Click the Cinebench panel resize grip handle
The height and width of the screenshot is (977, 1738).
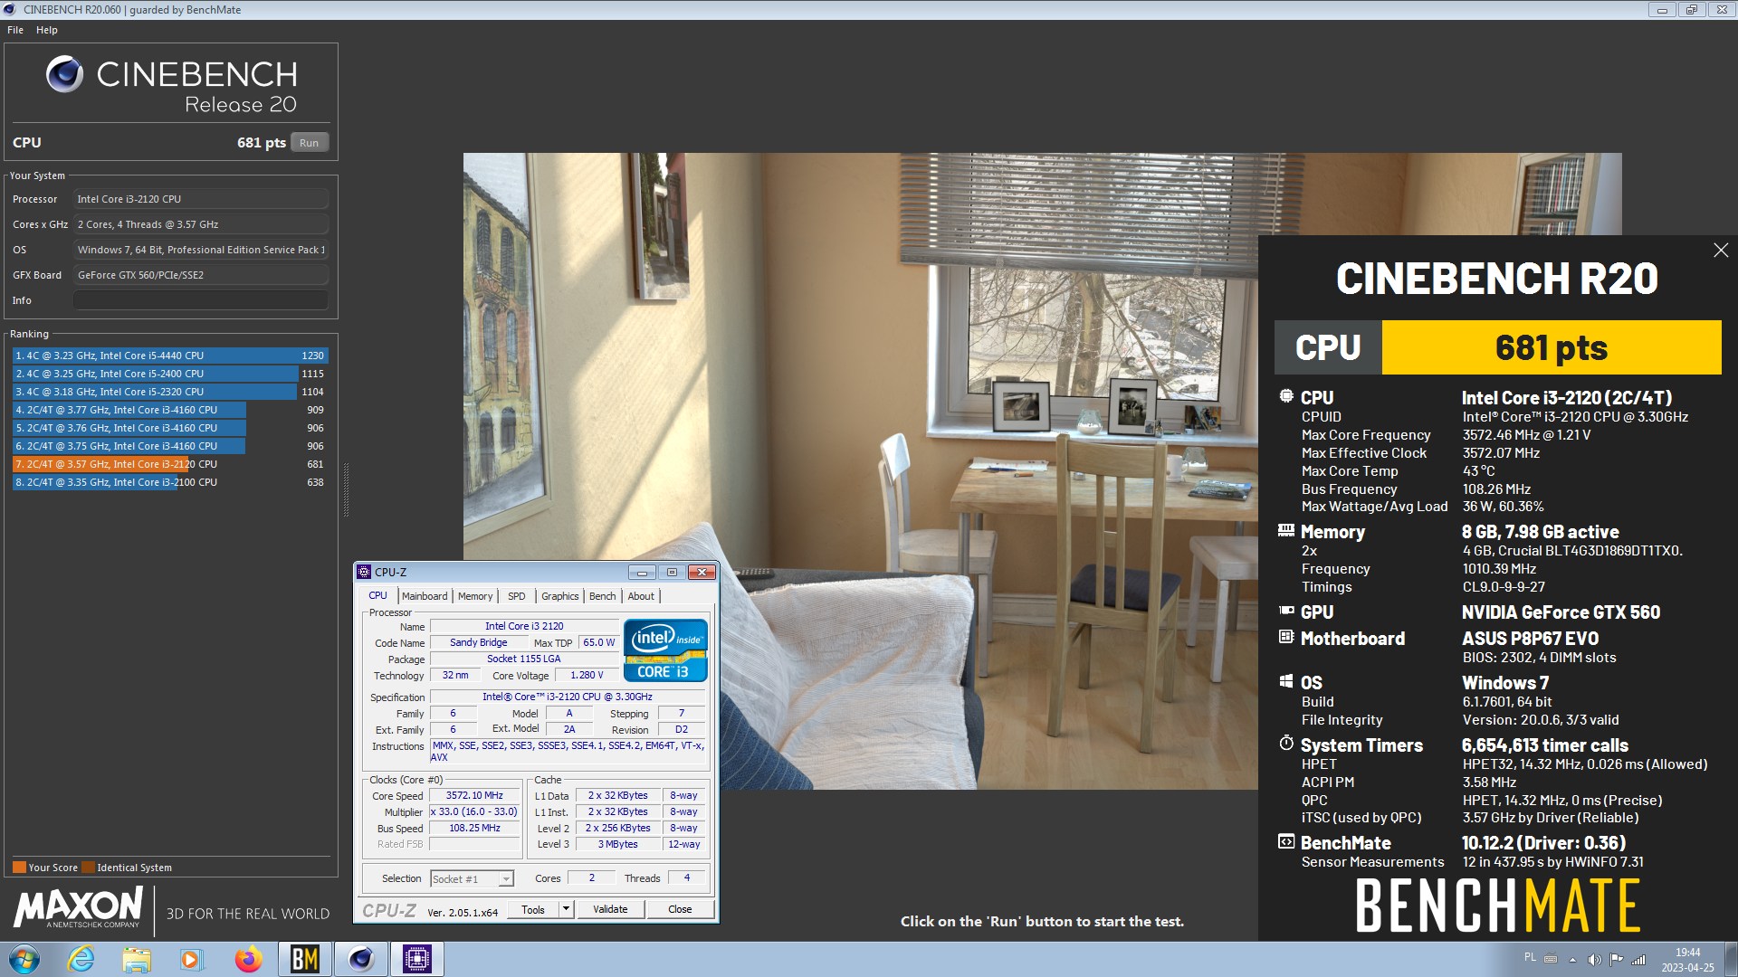click(346, 489)
